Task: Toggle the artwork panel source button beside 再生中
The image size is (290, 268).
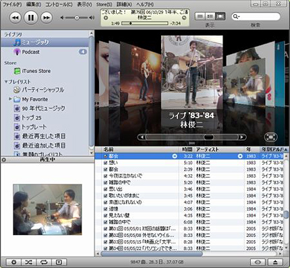Action: point(3,160)
